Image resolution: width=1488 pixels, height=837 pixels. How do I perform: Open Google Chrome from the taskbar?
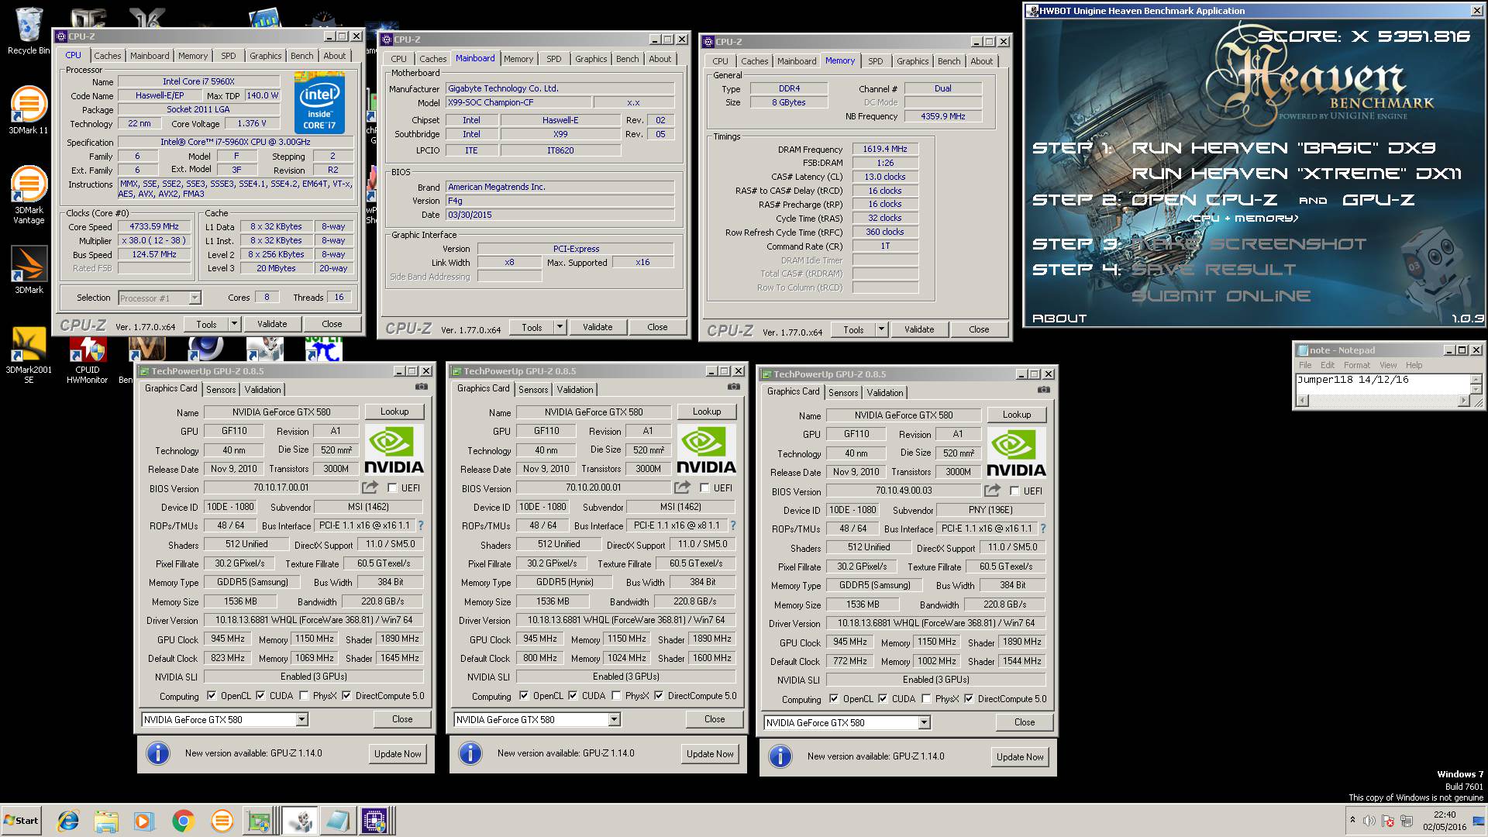(183, 821)
